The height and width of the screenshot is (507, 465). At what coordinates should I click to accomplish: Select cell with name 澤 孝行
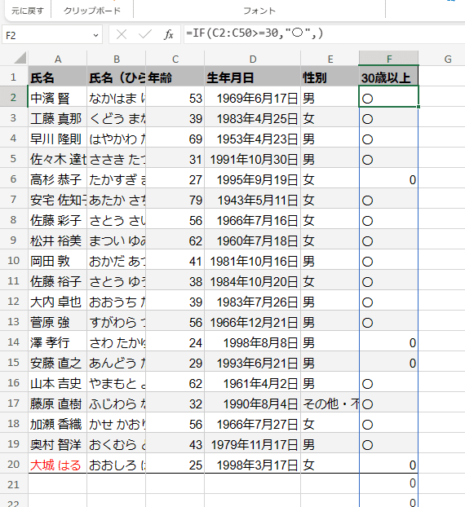coord(58,342)
